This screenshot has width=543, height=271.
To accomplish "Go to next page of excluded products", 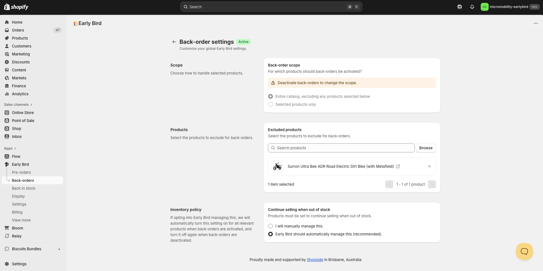I will tap(432, 184).
